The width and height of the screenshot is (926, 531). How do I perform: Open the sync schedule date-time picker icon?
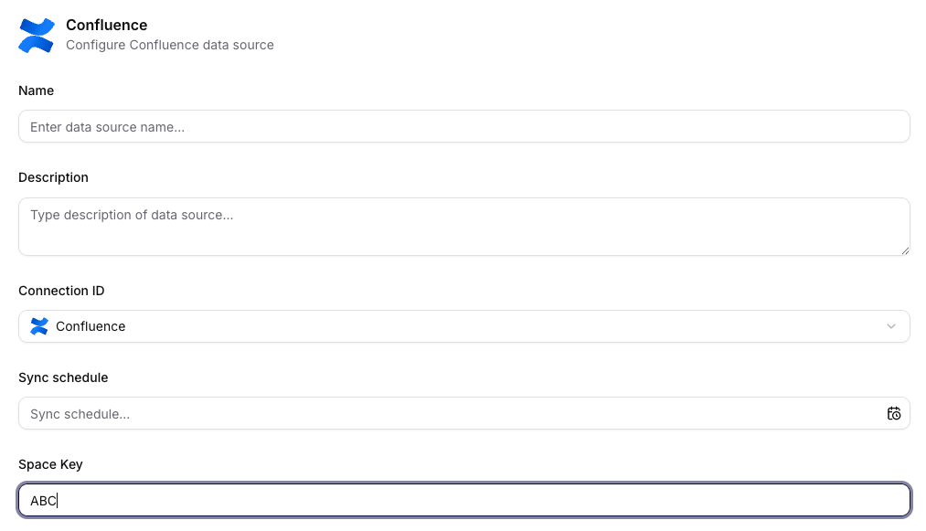(x=894, y=413)
